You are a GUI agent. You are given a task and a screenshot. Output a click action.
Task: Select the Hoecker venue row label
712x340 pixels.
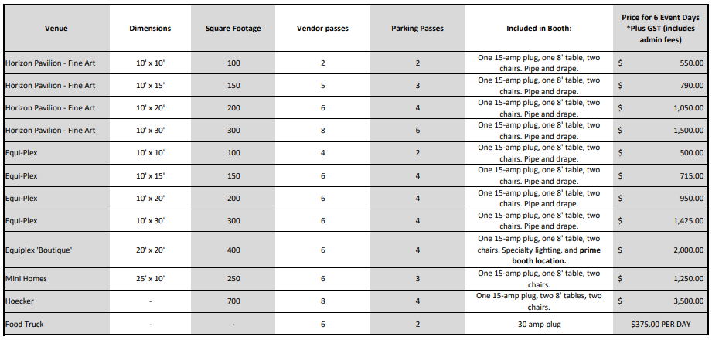(x=21, y=301)
